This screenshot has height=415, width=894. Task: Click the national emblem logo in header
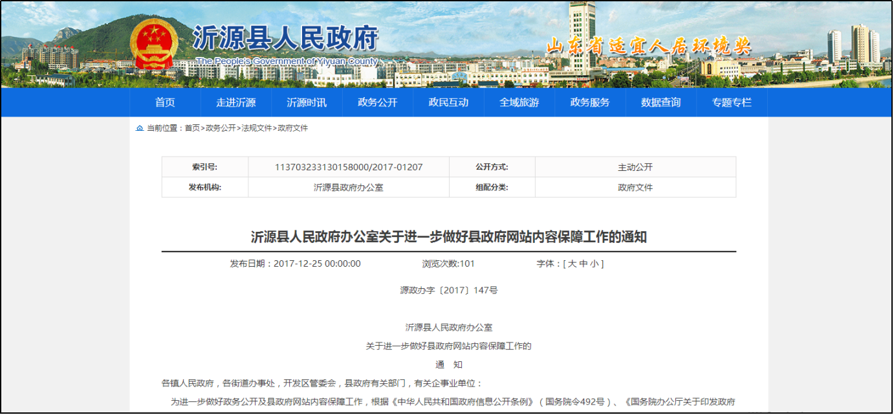coord(153,44)
